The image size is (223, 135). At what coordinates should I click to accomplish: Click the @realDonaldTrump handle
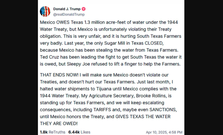[x=69, y=14]
